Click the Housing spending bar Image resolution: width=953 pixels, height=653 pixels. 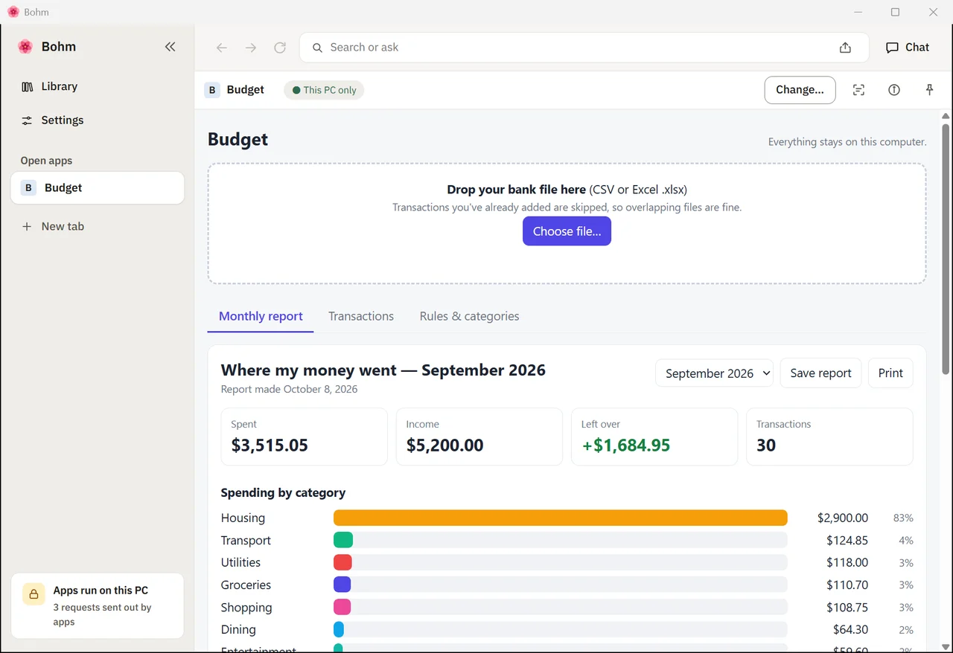click(x=561, y=518)
